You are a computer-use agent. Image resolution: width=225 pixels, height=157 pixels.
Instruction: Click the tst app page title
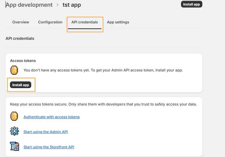[x=72, y=5]
